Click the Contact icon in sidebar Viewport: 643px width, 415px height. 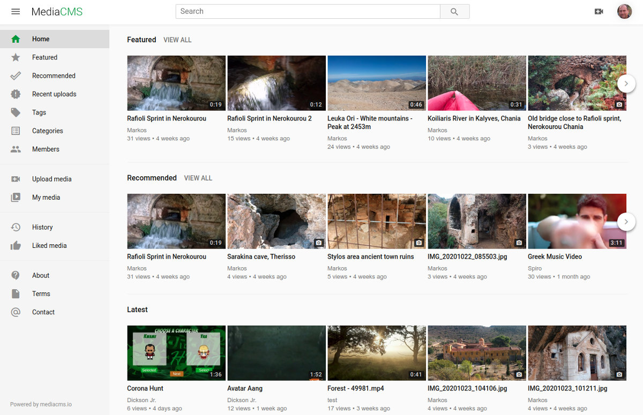16,312
